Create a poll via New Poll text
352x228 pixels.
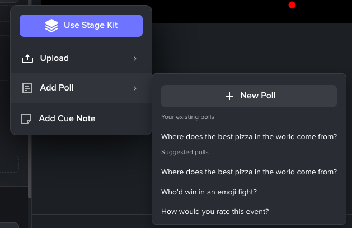click(258, 96)
